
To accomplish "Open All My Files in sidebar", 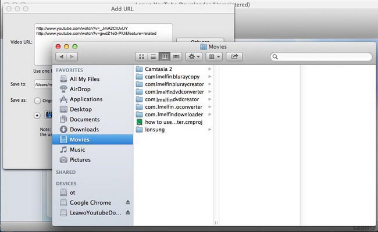I will pyautogui.click(x=92, y=79).
